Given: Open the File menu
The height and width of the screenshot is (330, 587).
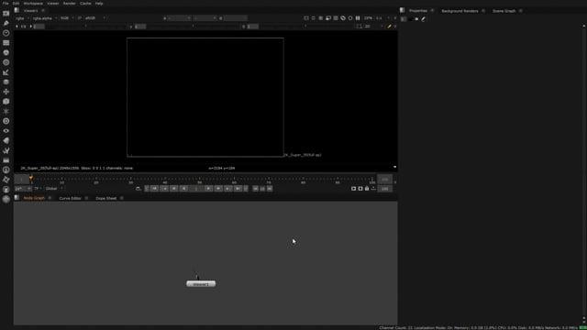Looking at the screenshot, I should point(6,4).
